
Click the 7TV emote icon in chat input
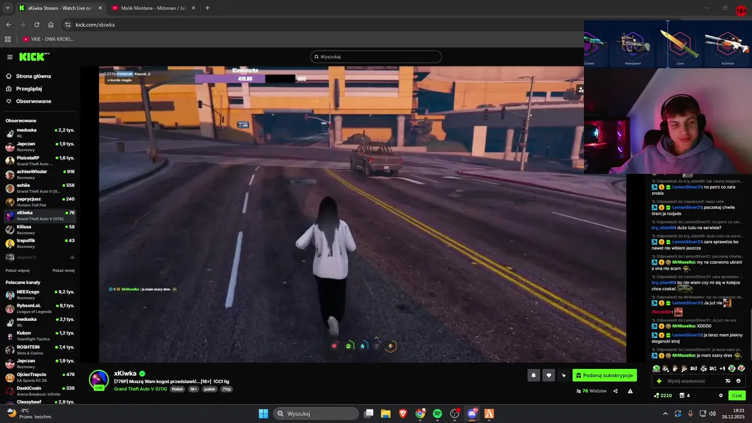tap(728, 381)
